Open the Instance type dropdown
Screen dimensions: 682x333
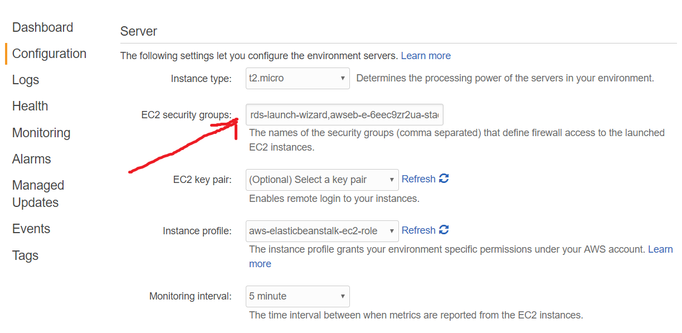[298, 79]
